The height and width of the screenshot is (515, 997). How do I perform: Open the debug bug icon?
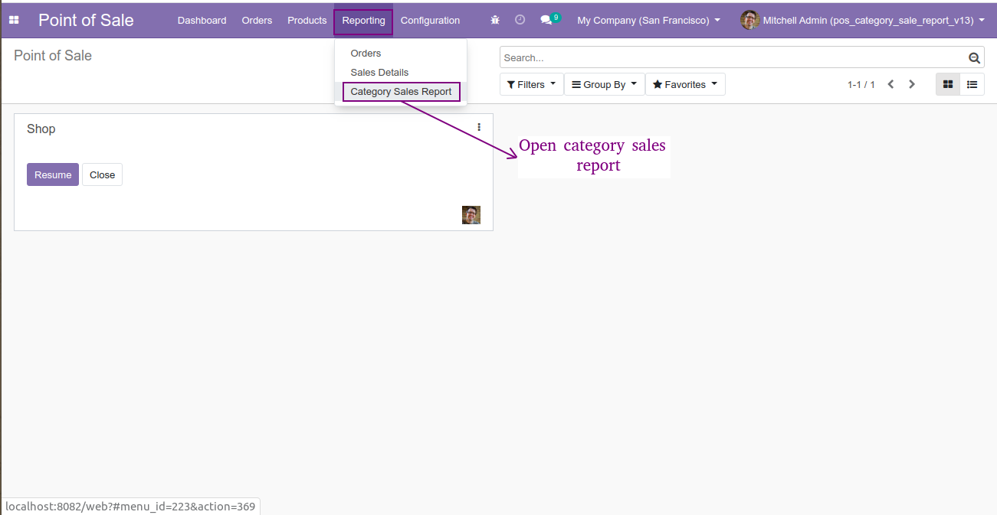pos(495,20)
